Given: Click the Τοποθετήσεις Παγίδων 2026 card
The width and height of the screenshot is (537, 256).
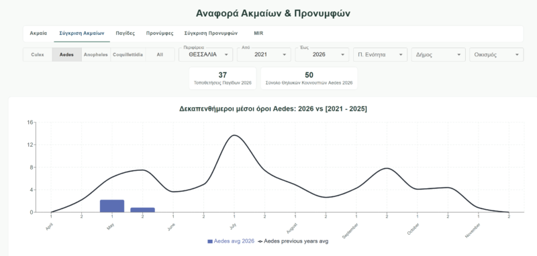Looking at the screenshot, I should [223, 78].
